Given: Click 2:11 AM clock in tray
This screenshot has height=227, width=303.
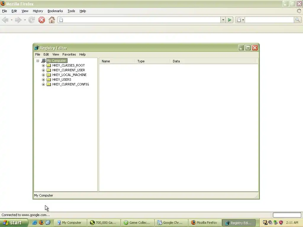Looking at the screenshot, I should 292,223.
